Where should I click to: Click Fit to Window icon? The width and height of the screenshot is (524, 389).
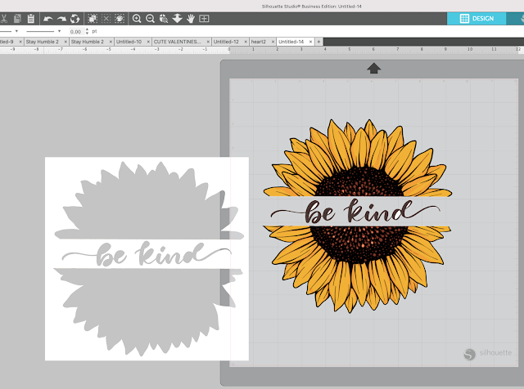tap(204, 19)
